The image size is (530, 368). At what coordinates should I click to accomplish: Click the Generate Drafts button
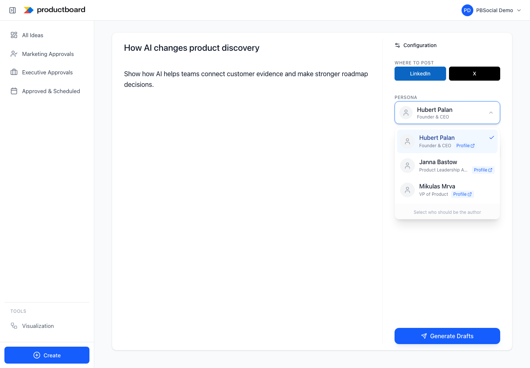coord(447,336)
